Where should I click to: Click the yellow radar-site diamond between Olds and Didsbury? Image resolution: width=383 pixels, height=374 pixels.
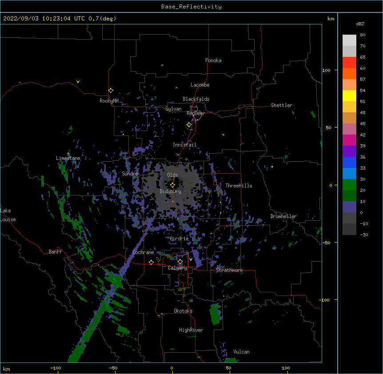tap(172, 185)
